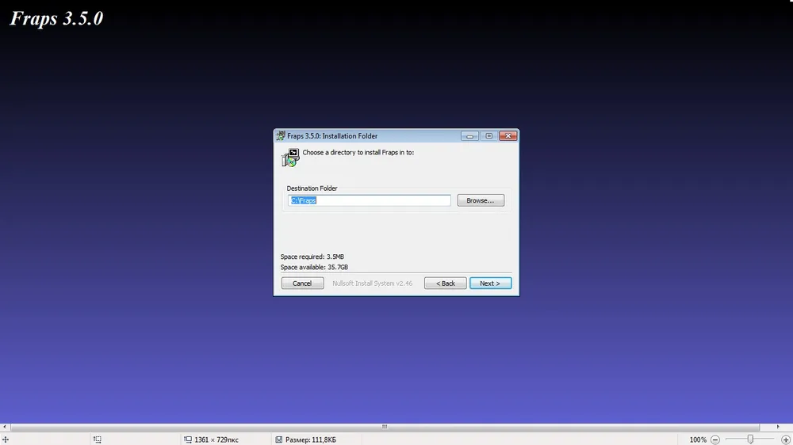Go back with the < Back button
The height and width of the screenshot is (445, 793).
coord(445,283)
